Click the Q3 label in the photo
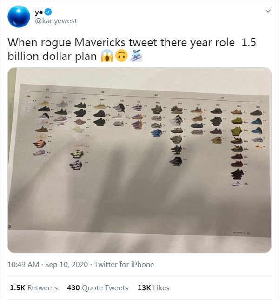Viewport: 279px width, 300px height. 156,94
